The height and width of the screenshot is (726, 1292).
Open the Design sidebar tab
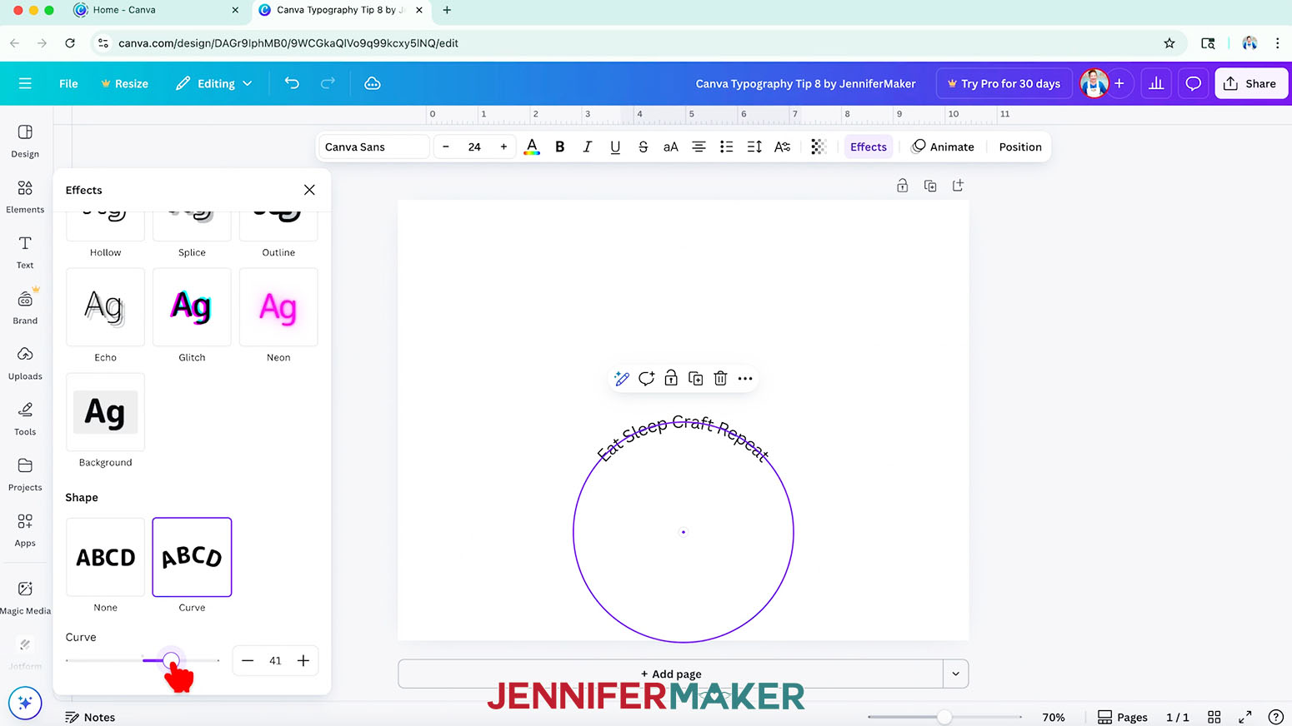pyautogui.click(x=25, y=141)
